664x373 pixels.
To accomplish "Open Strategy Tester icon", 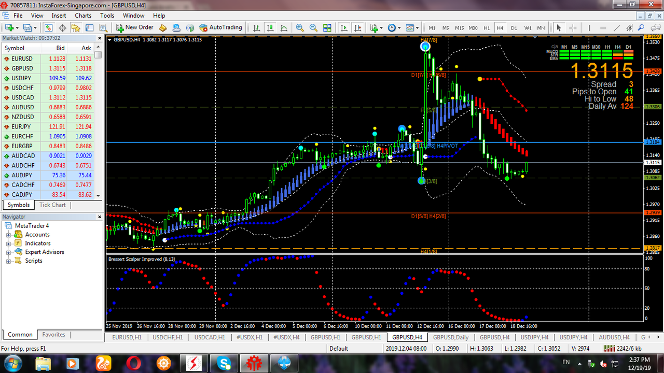I will (103, 27).
